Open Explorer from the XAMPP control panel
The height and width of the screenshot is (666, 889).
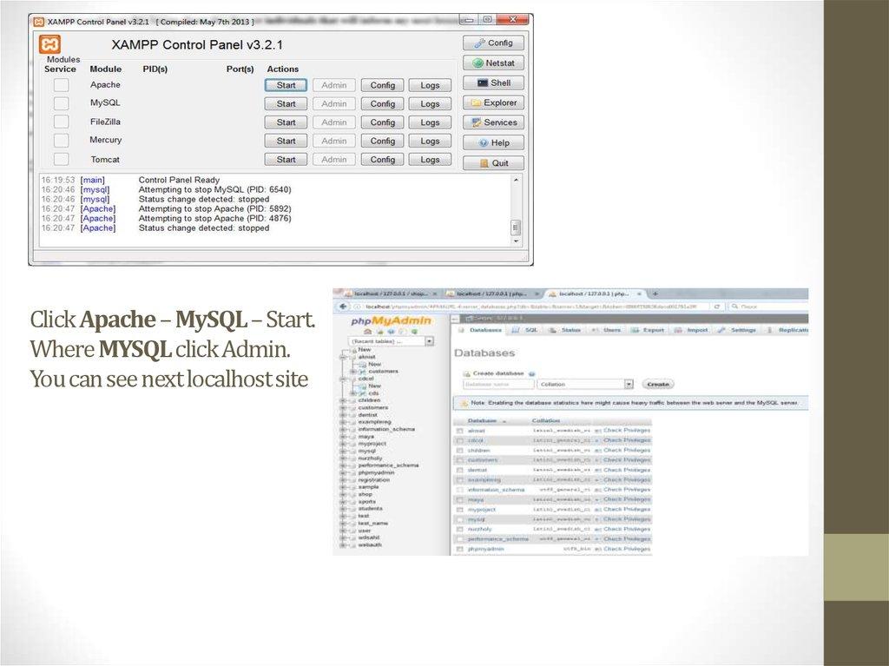tap(493, 102)
